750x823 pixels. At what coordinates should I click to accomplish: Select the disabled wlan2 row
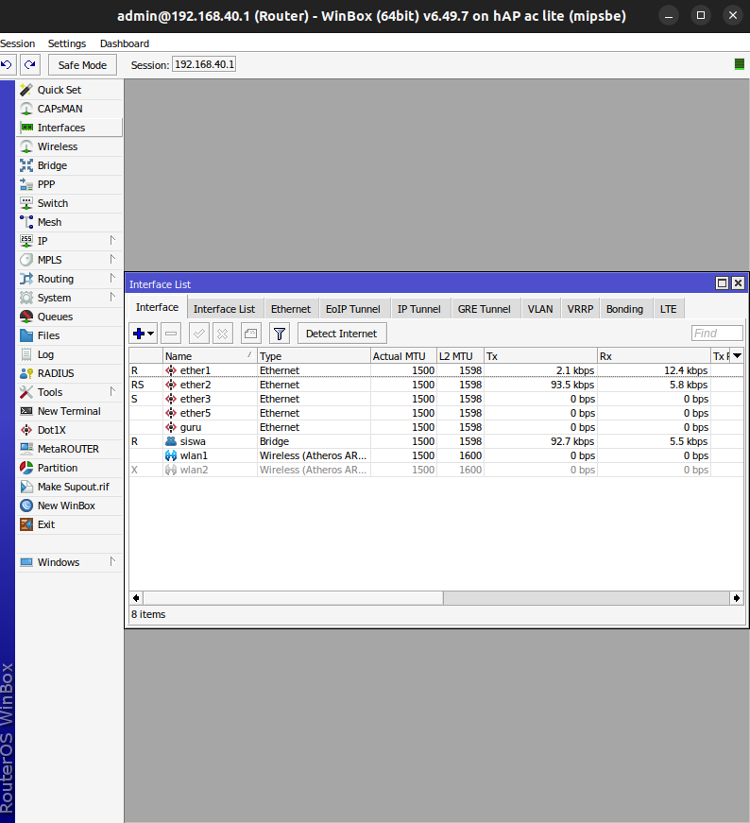click(x=436, y=470)
